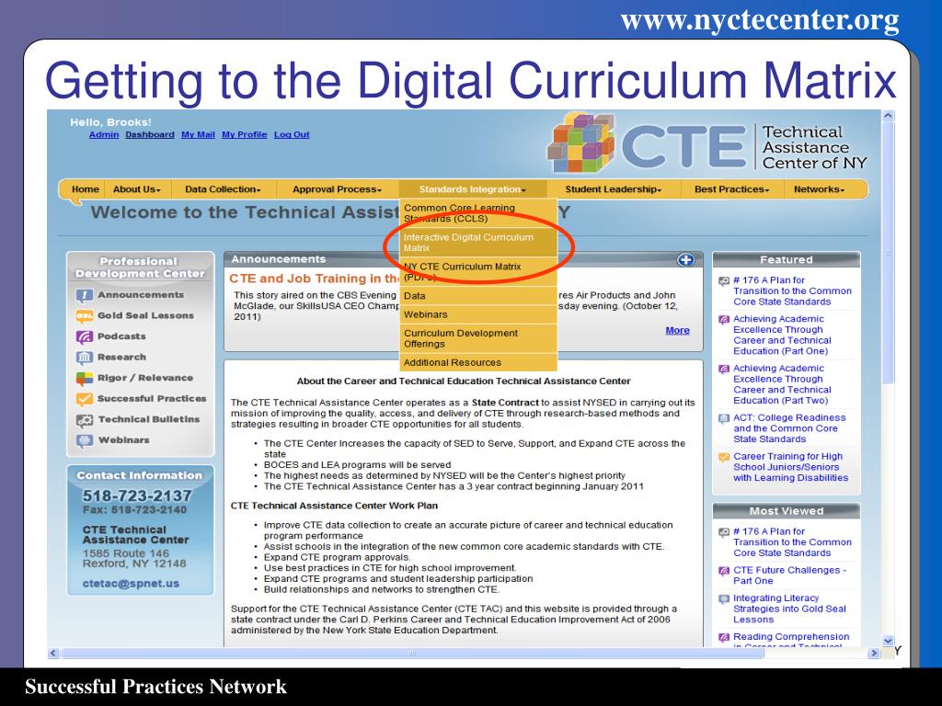
Task: Click the Successful Practices checkmark icon
Action: point(84,399)
